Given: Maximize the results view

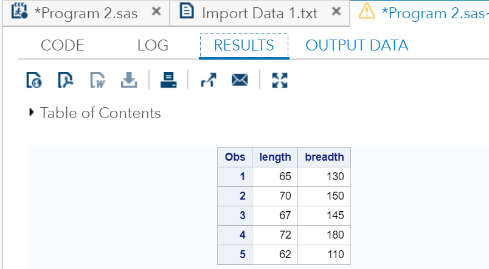Looking at the screenshot, I should point(279,80).
